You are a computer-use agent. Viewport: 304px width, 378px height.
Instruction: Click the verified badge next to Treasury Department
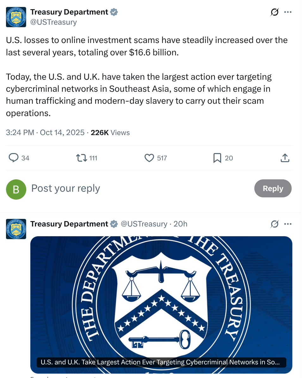[x=114, y=12]
